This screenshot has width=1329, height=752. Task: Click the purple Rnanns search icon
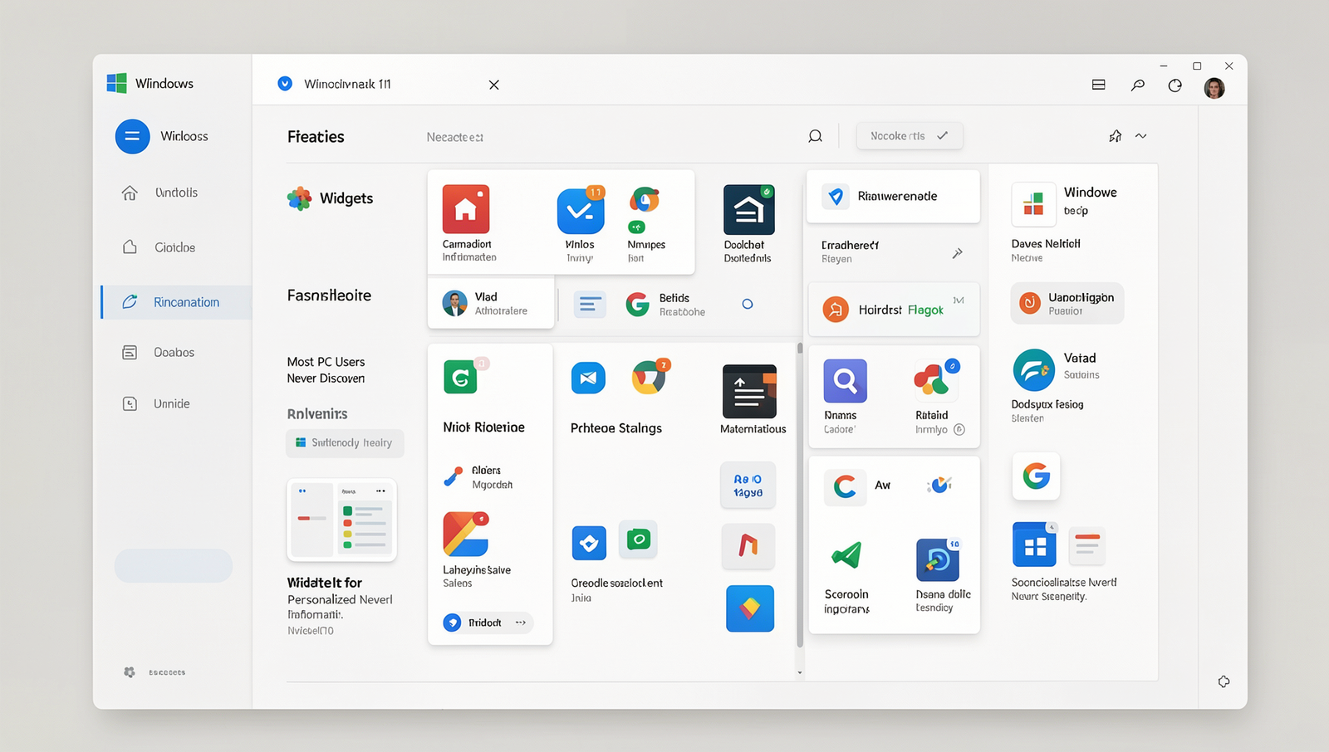845,381
